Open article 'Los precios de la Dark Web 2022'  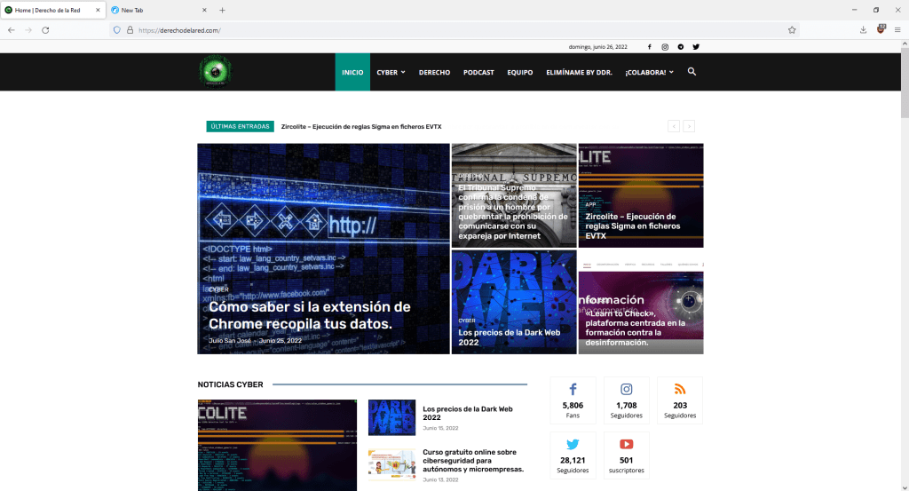pyautogui.click(x=468, y=413)
